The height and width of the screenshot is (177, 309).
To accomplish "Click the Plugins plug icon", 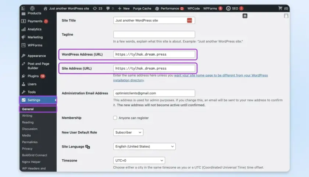I will tap(24, 76).
